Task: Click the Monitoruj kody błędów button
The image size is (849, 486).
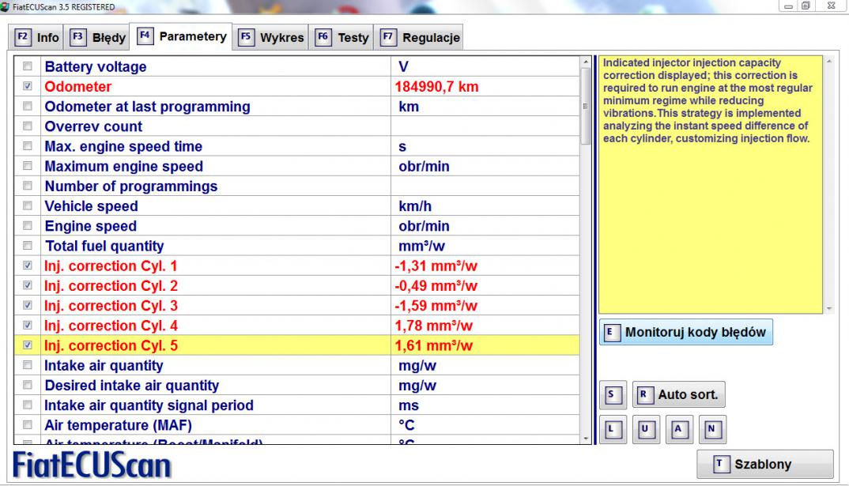Action: (686, 332)
